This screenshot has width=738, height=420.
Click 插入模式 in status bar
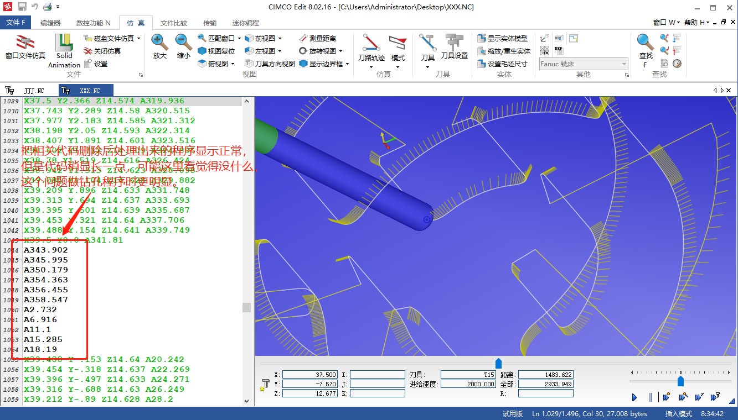(x=678, y=413)
